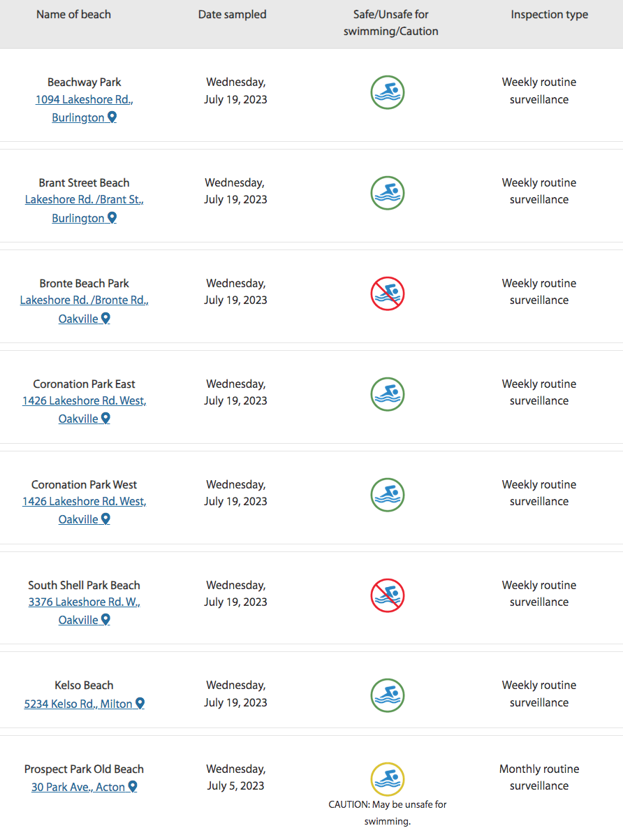623x833 pixels.
Task: Click map pin beside Burlington under Beachway Park
Action: 112,117
